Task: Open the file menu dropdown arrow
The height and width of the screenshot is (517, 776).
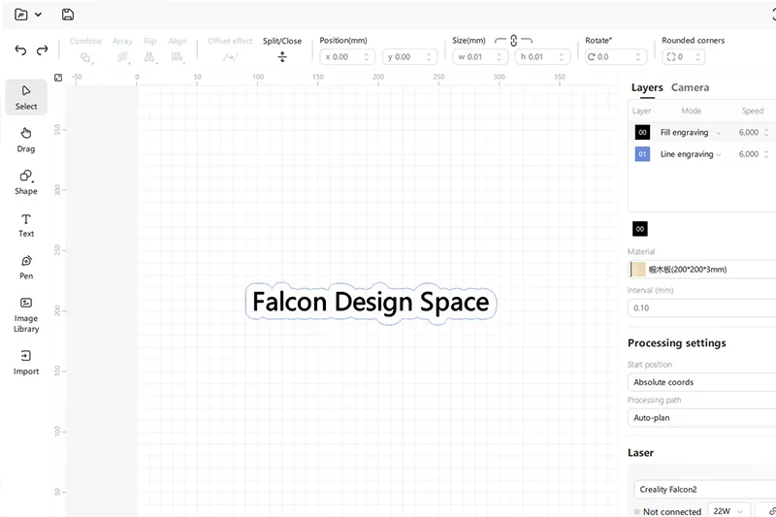Action: coord(38,15)
